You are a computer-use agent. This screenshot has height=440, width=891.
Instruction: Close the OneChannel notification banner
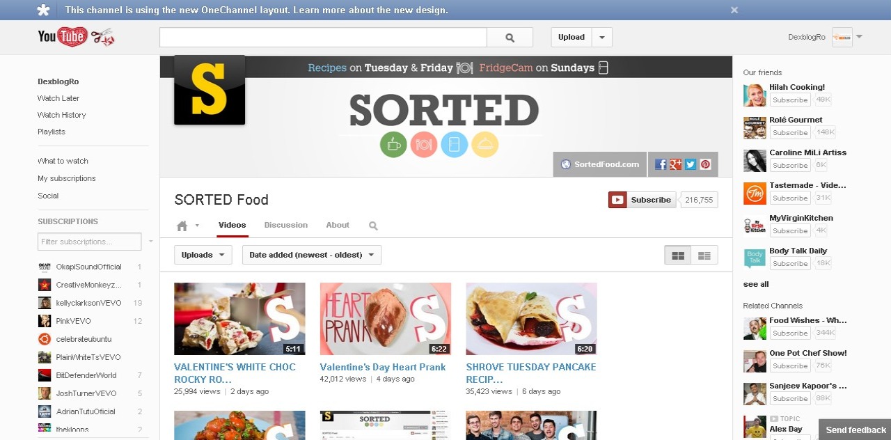pos(734,10)
